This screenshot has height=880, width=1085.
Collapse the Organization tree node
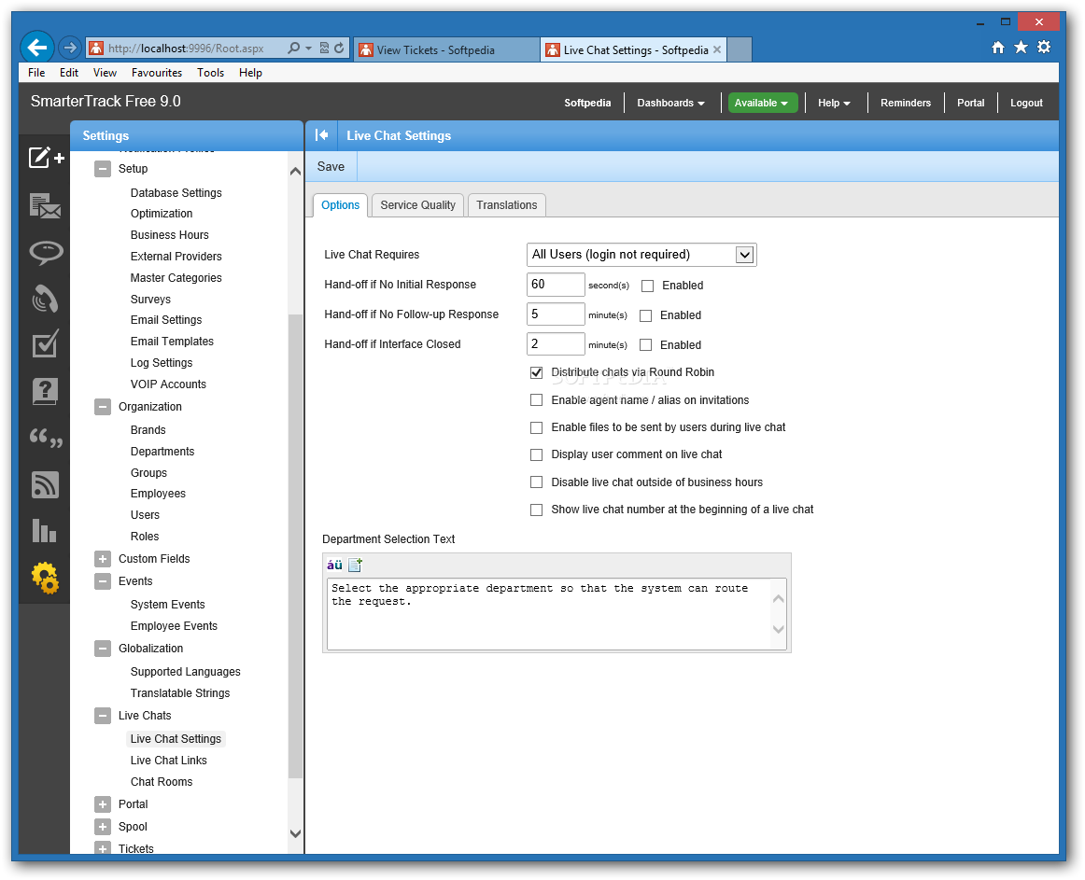[103, 407]
